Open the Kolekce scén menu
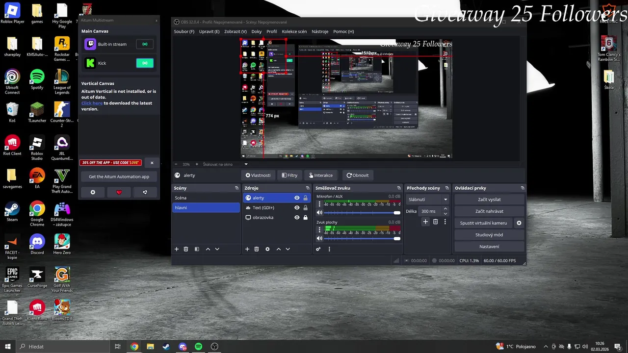628x353 pixels. coord(294,31)
